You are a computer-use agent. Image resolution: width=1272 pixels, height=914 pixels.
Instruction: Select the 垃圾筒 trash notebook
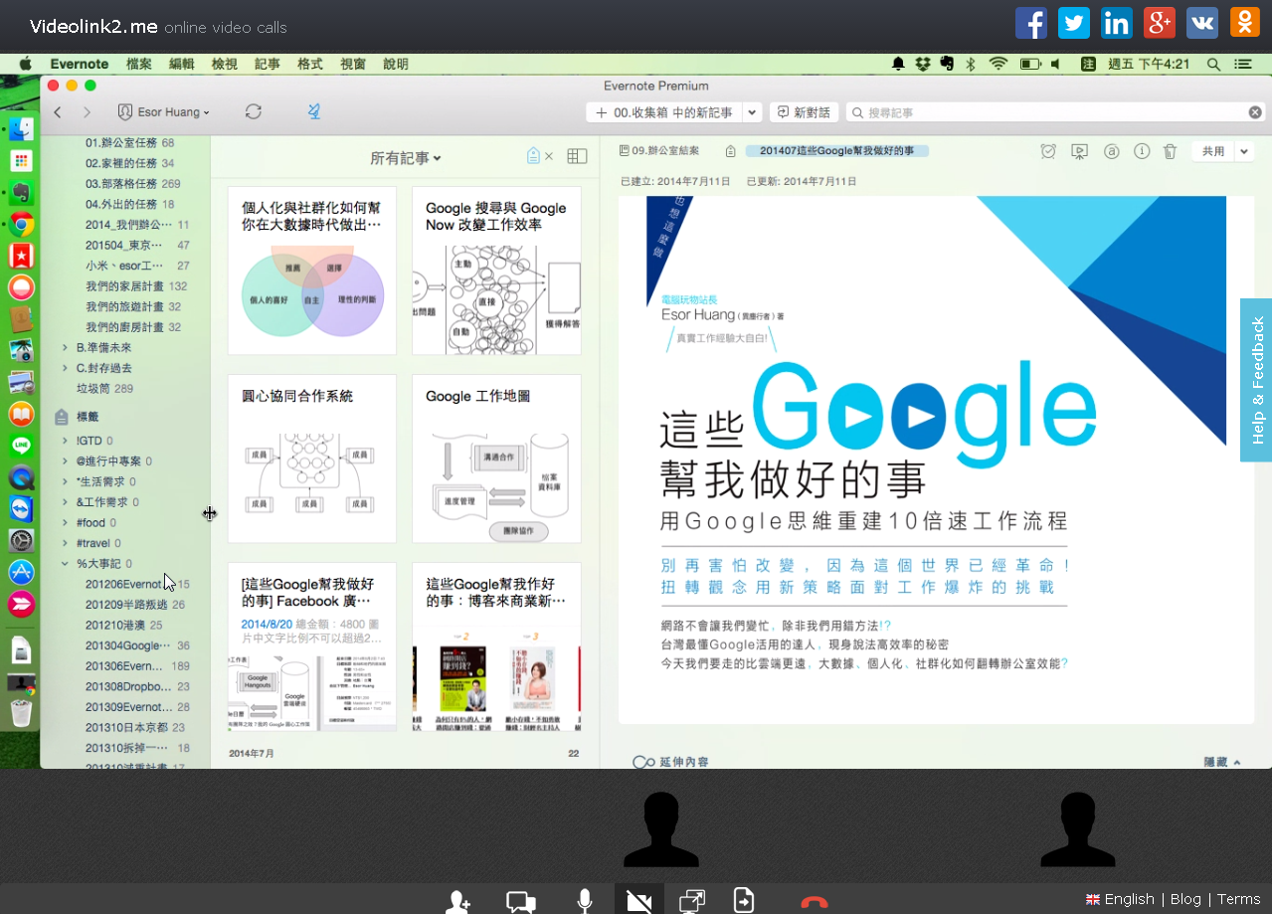pos(104,388)
